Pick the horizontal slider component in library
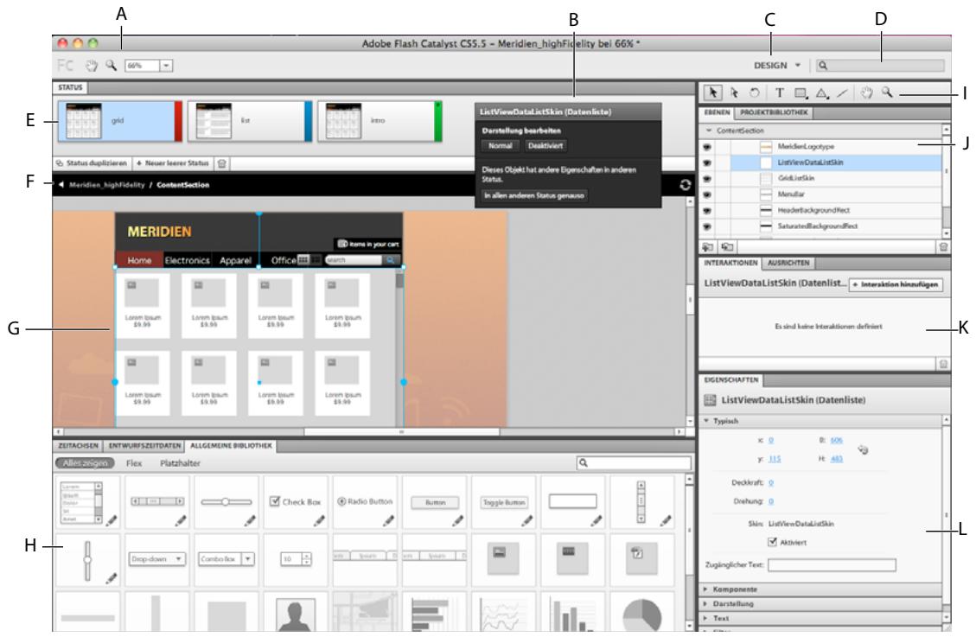The height and width of the screenshot is (637, 976). 226,502
